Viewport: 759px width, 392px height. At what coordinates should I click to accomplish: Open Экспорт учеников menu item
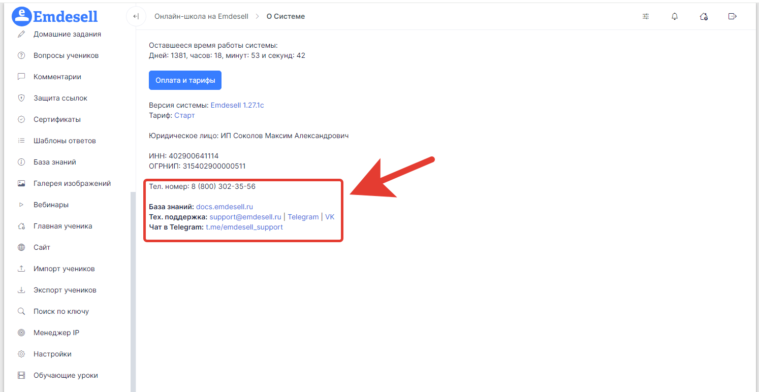(x=65, y=290)
